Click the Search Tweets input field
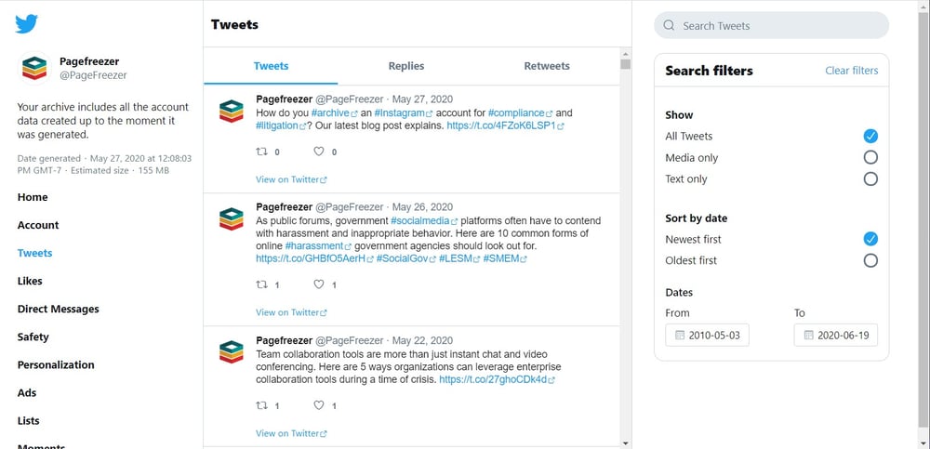The width and height of the screenshot is (930, 449). tap(777, 26)
